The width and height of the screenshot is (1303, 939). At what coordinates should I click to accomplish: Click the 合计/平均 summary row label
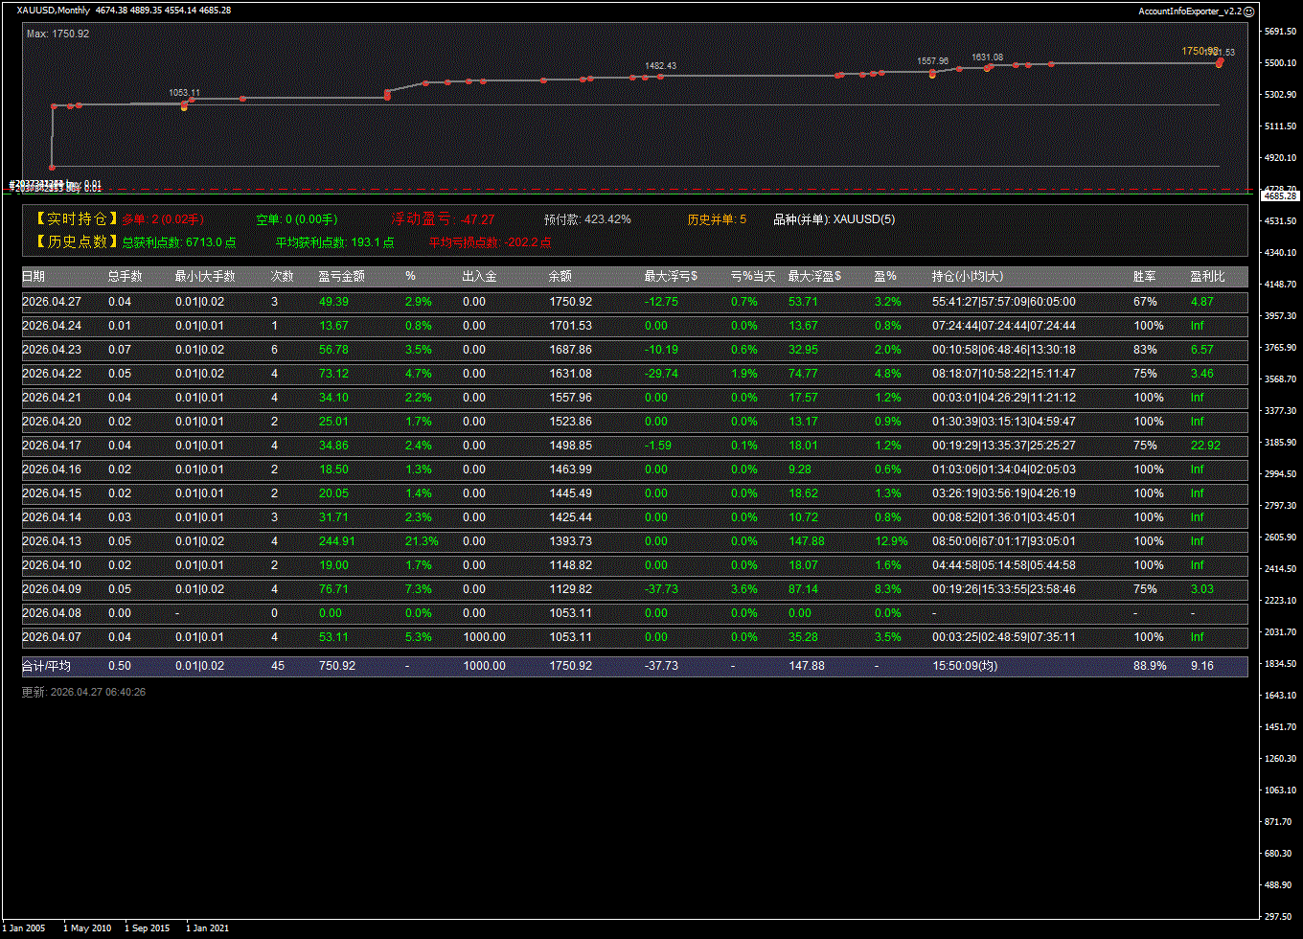tap(46, 666)
